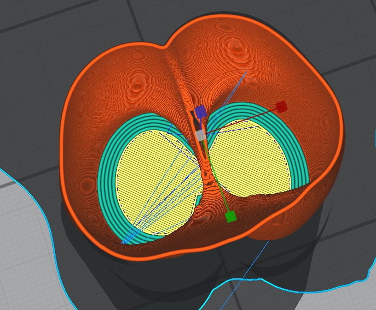Select the red X-axis move handle
This screenshot has height=310, width=376.
click(x=282, y=107)
